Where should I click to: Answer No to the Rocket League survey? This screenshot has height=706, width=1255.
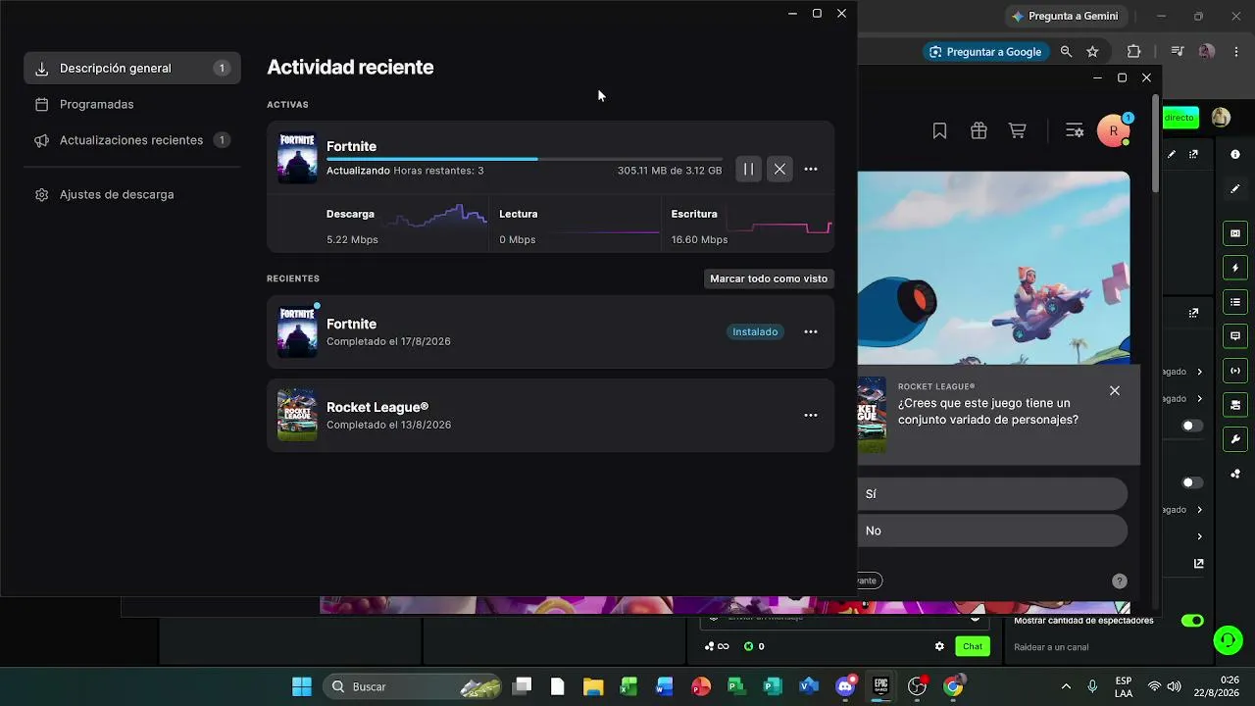992,530
